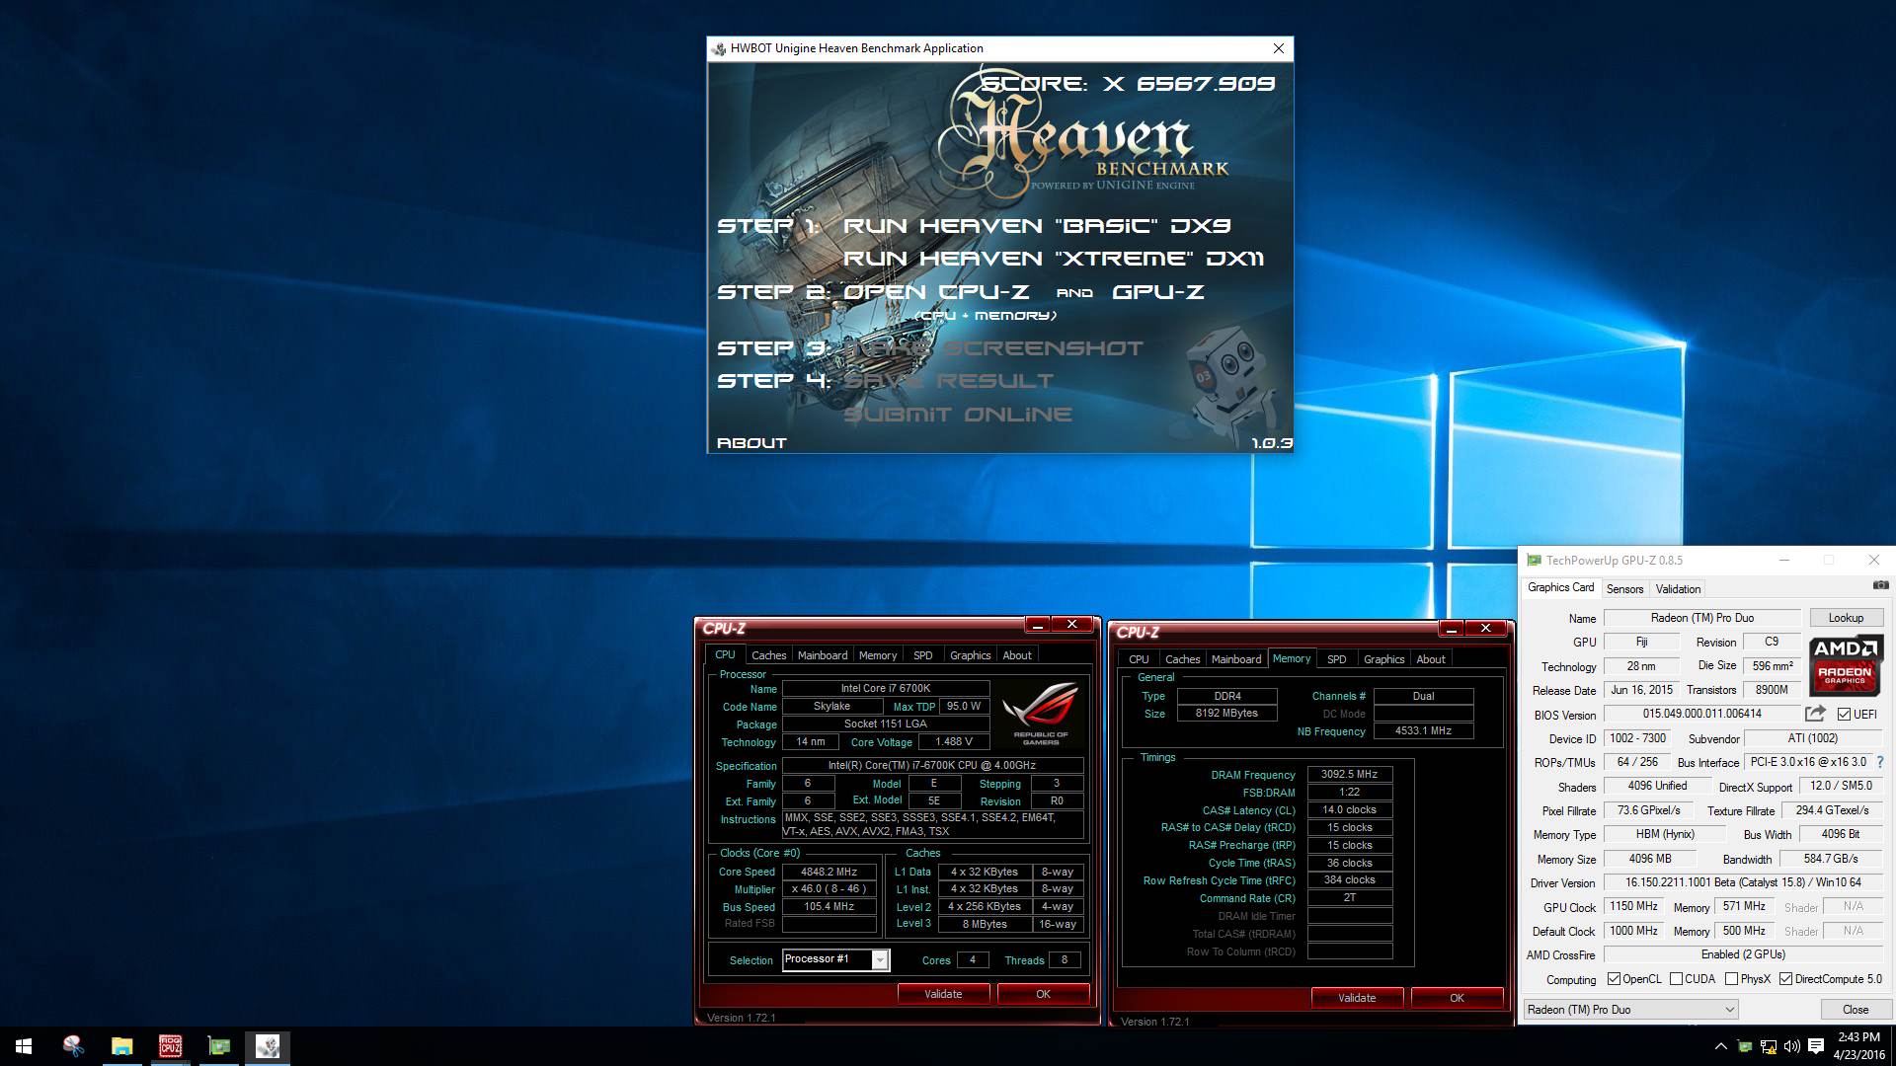Click Save Result in Heaven app
Screen dimensions: 1896x1066
tap(948, 381)
